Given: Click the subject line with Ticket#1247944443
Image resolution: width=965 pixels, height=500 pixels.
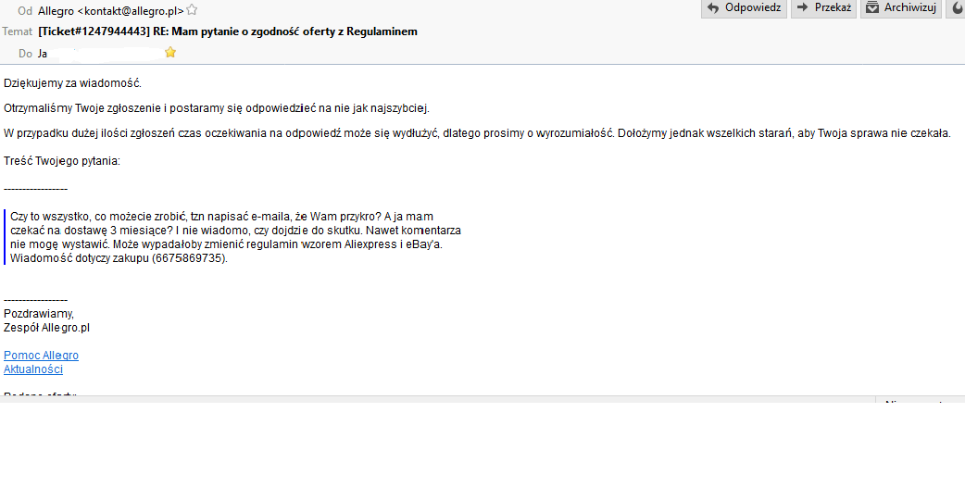Looking at the screenshot, I should 228,31.
